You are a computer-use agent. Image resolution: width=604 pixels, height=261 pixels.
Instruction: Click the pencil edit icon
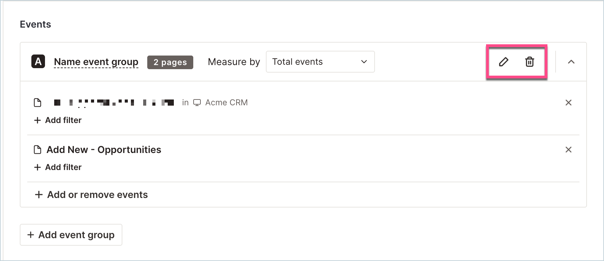[503, 62]
